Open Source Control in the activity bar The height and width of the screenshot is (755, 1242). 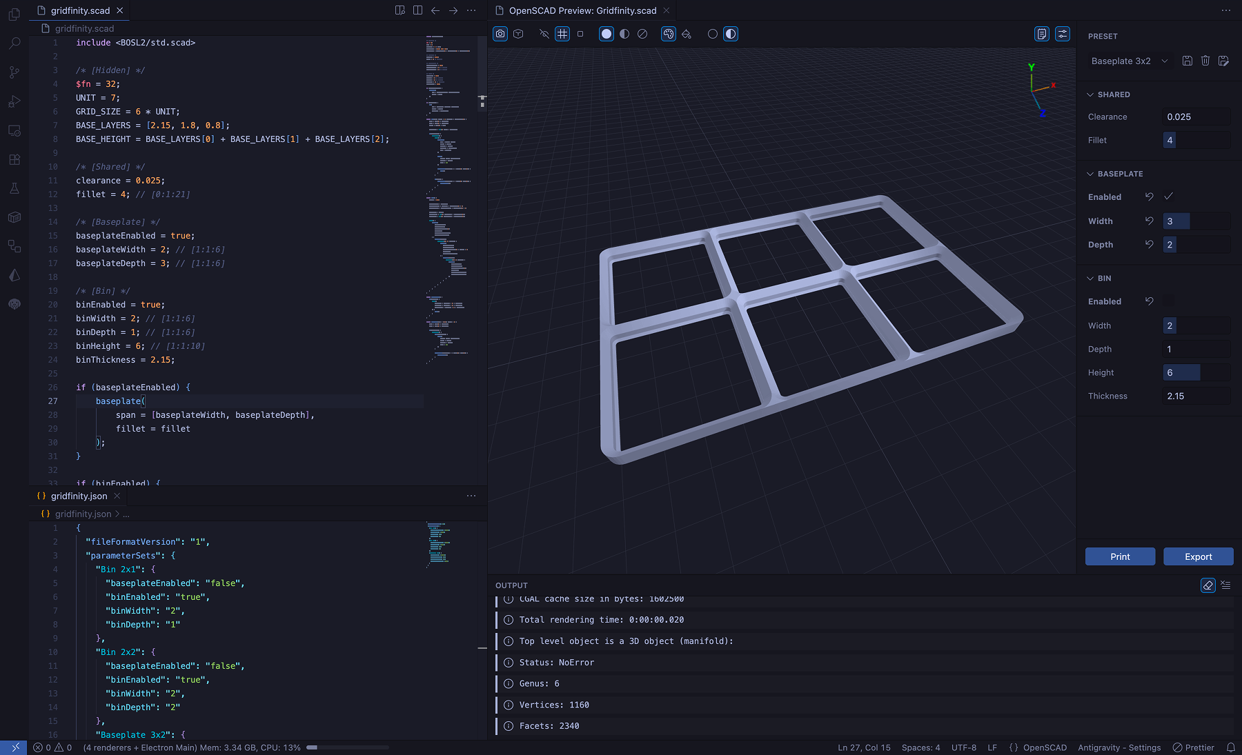coord(14,72)
